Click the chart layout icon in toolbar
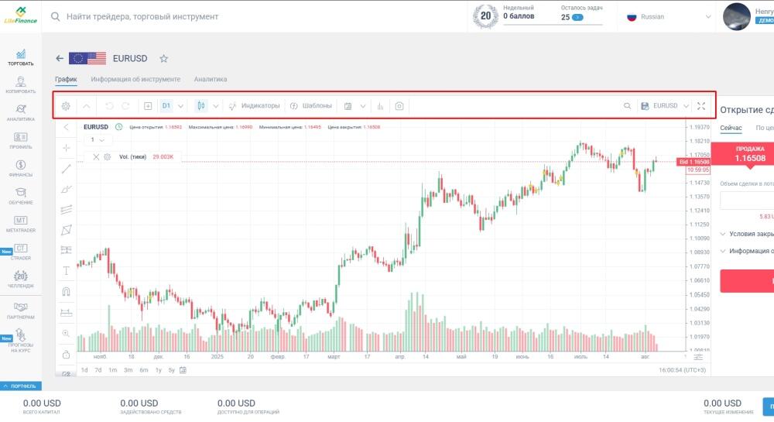 (x=348, y=106)
